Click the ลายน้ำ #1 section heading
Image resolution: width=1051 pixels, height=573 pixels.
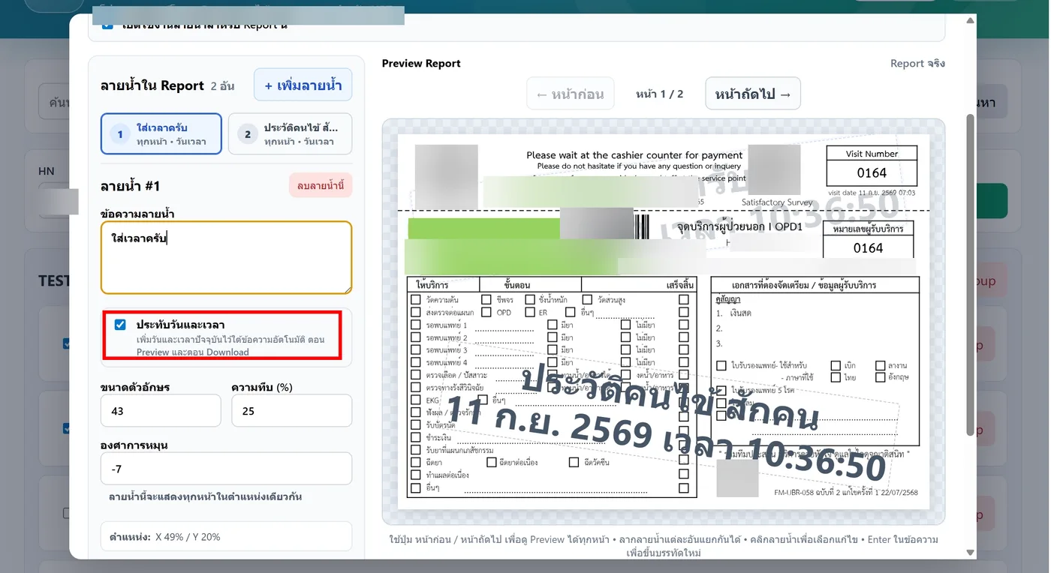130,186
